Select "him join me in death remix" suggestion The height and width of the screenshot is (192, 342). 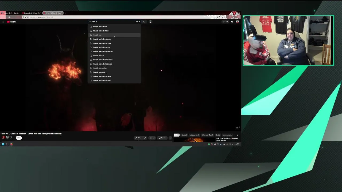click(x=114, y=76)
